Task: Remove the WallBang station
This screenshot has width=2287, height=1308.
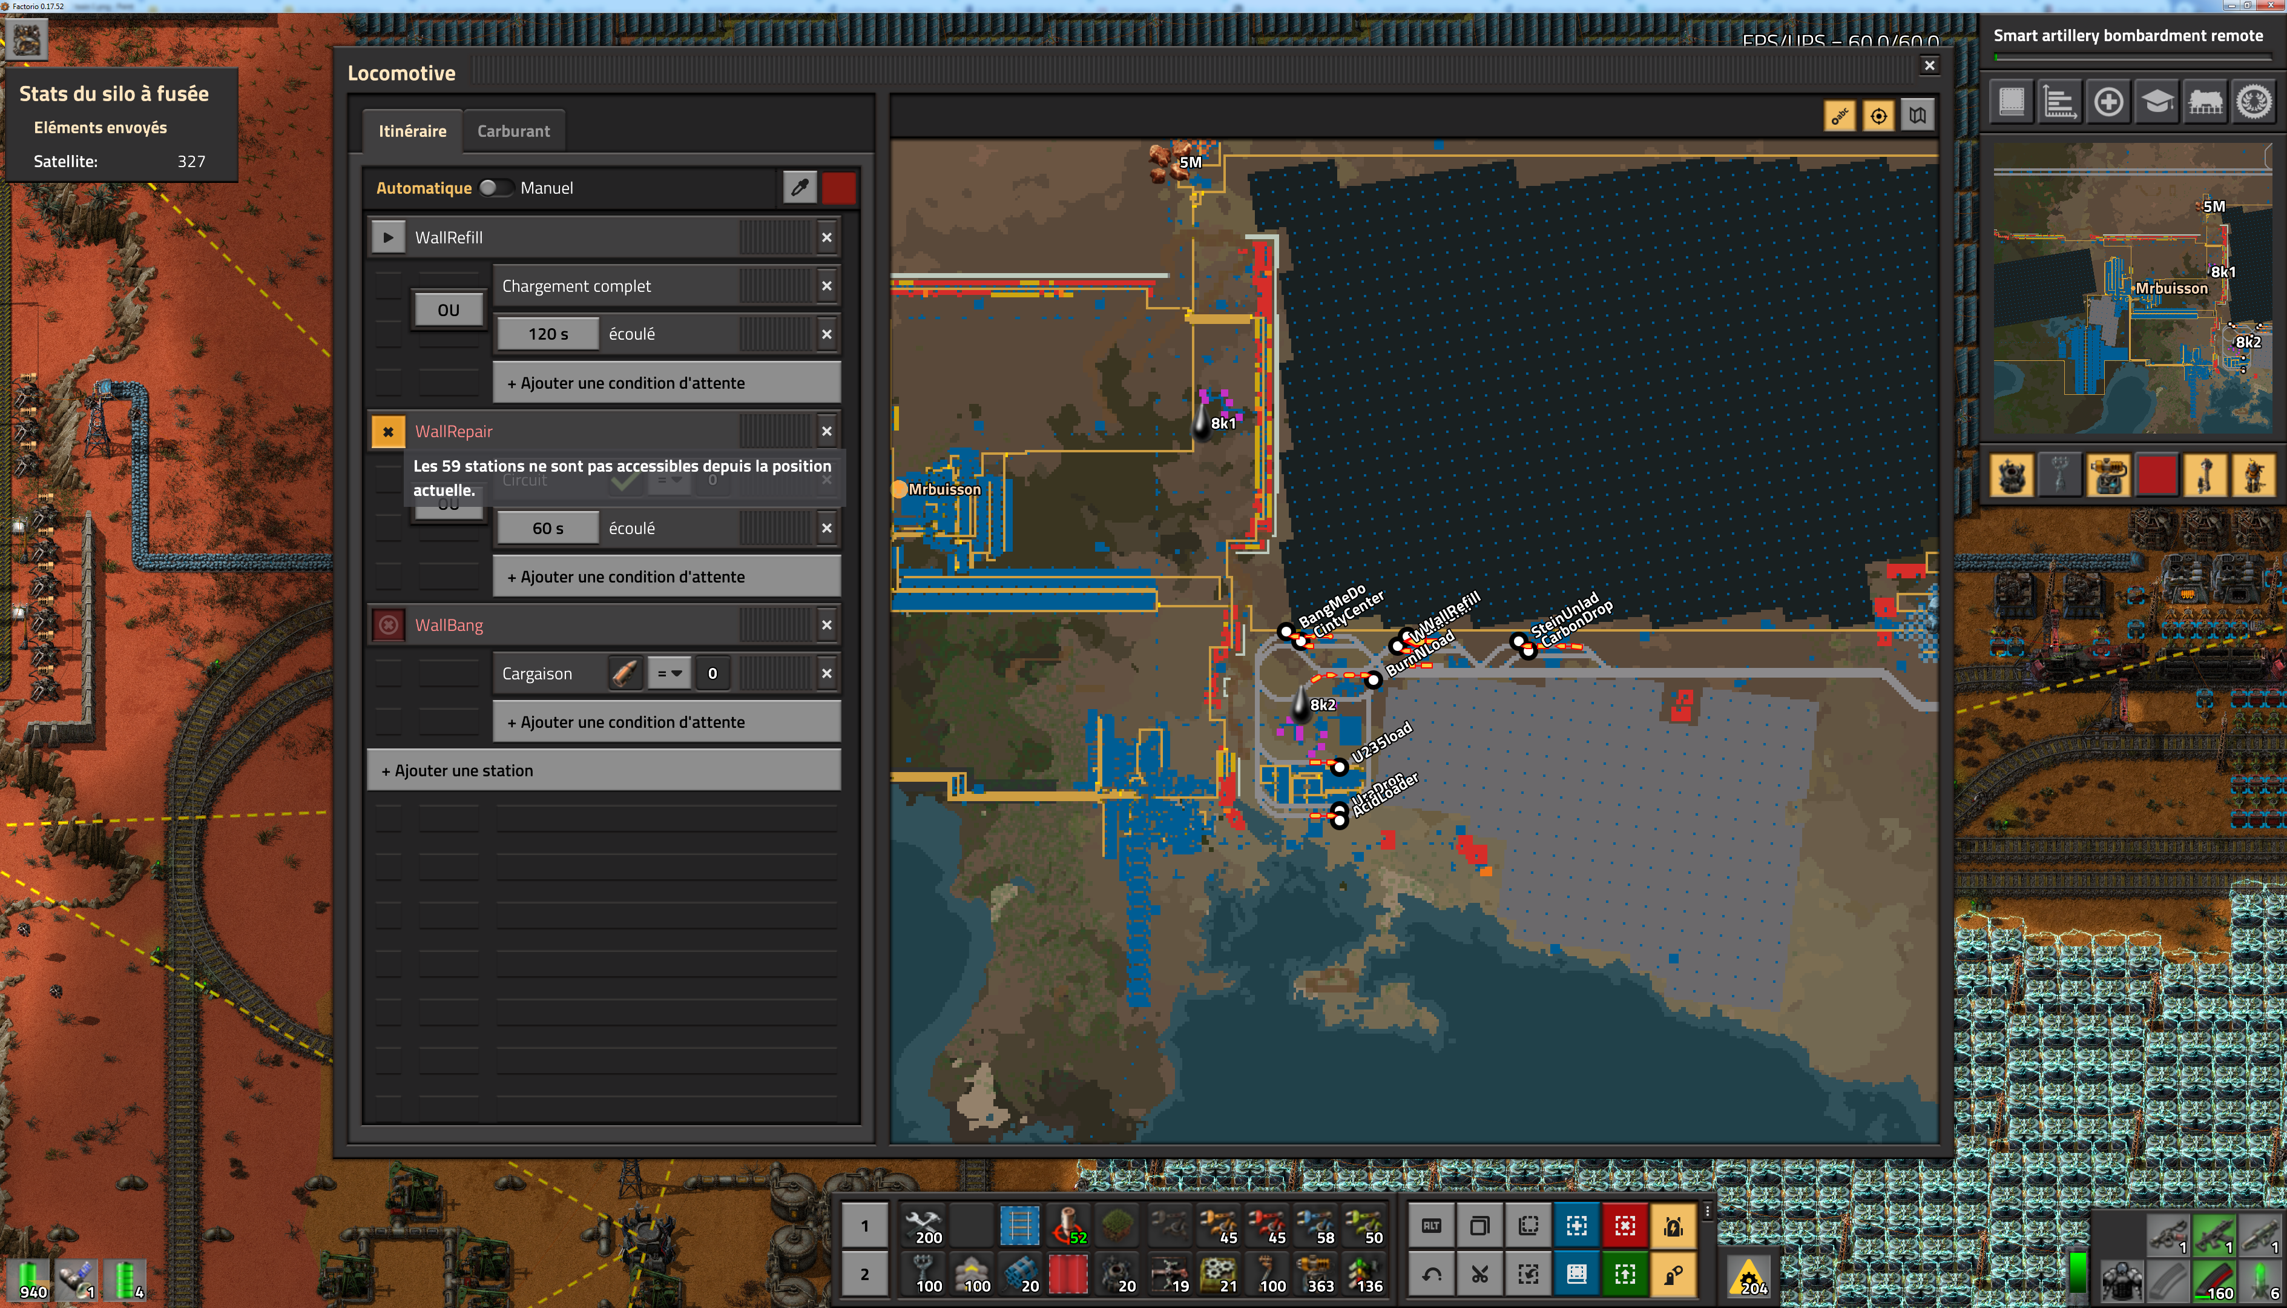Action: click(x=826, y=626)
